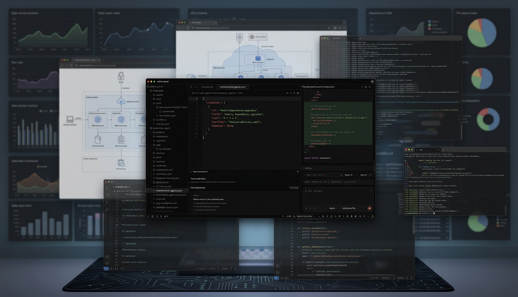The image size is (518, 297).
Task: Click the user avatar in admin-panel title bar
Action: 372,81
